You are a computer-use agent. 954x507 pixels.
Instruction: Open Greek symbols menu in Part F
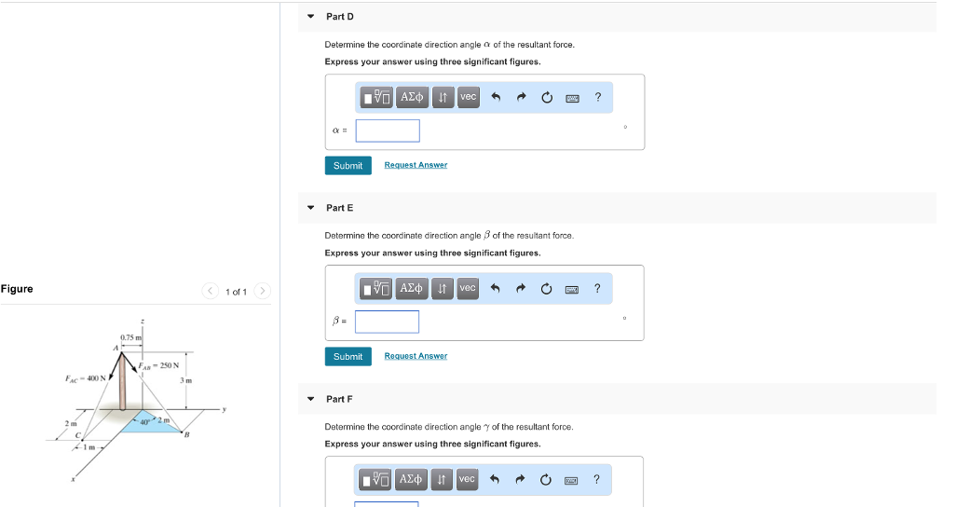tap(411, 479)
